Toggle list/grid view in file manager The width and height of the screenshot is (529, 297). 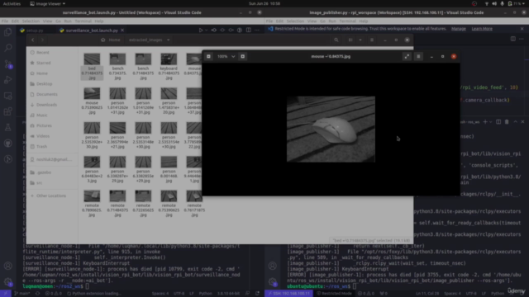[350, 40]
